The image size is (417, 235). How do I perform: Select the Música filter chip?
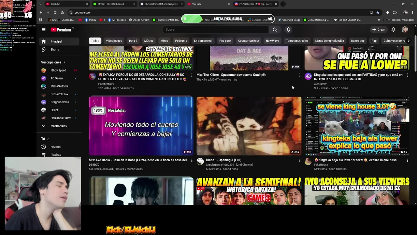[149, 41]
